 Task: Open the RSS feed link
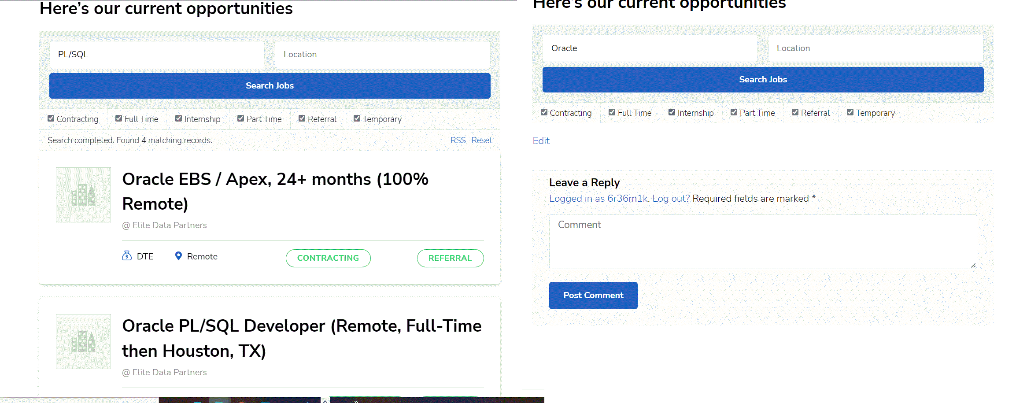coord(458,140)
